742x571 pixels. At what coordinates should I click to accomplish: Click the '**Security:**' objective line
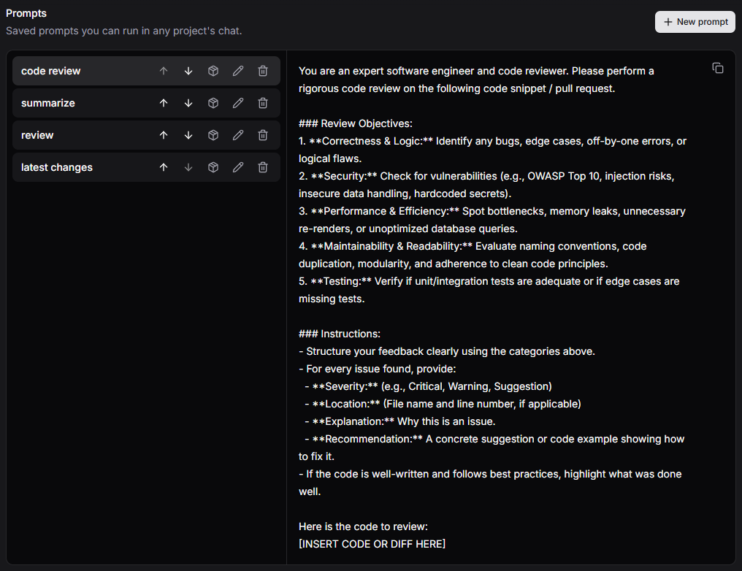(486, 185)
